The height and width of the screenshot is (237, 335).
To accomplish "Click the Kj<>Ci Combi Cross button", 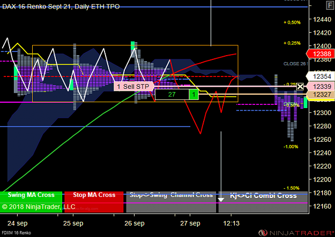I will coord(263,202).
